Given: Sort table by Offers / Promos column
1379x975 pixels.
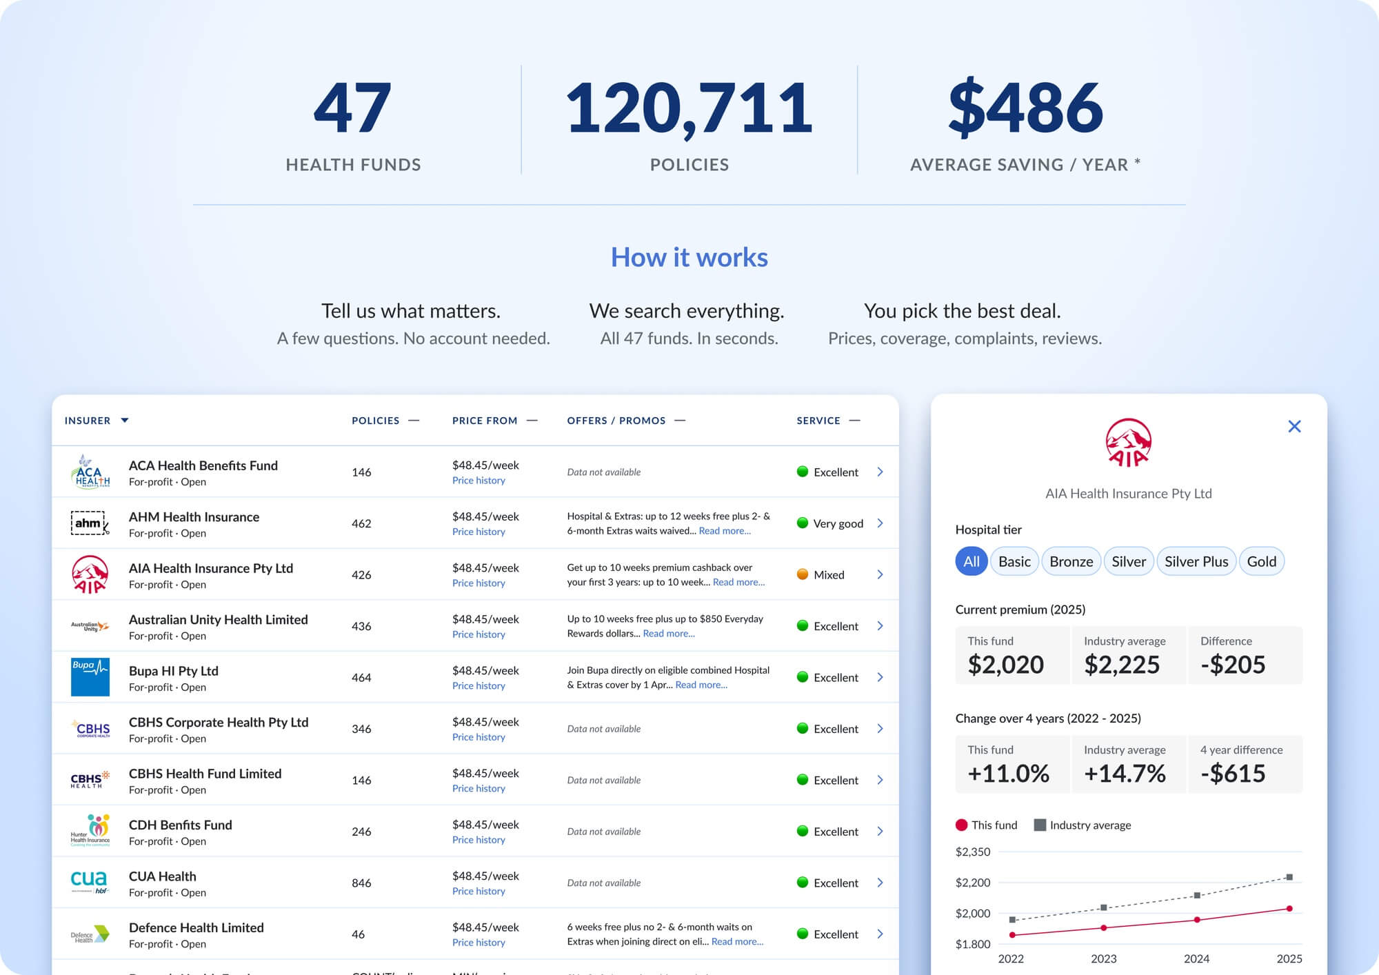Looking at the screenshot, I should pos(626,421).
